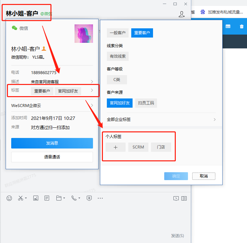Viewport: 247px width, 243px height.
Task: Toggle the 扫员工码 source tag
Action: pyautogui.click(x=146, y=103)
